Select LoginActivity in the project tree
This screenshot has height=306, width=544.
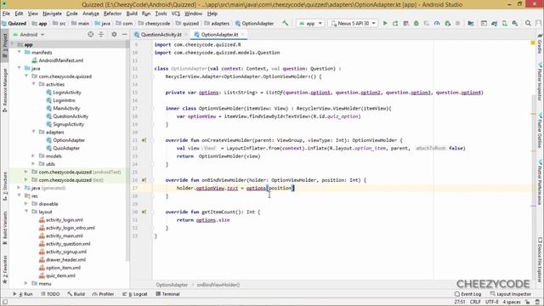[67, 93]
